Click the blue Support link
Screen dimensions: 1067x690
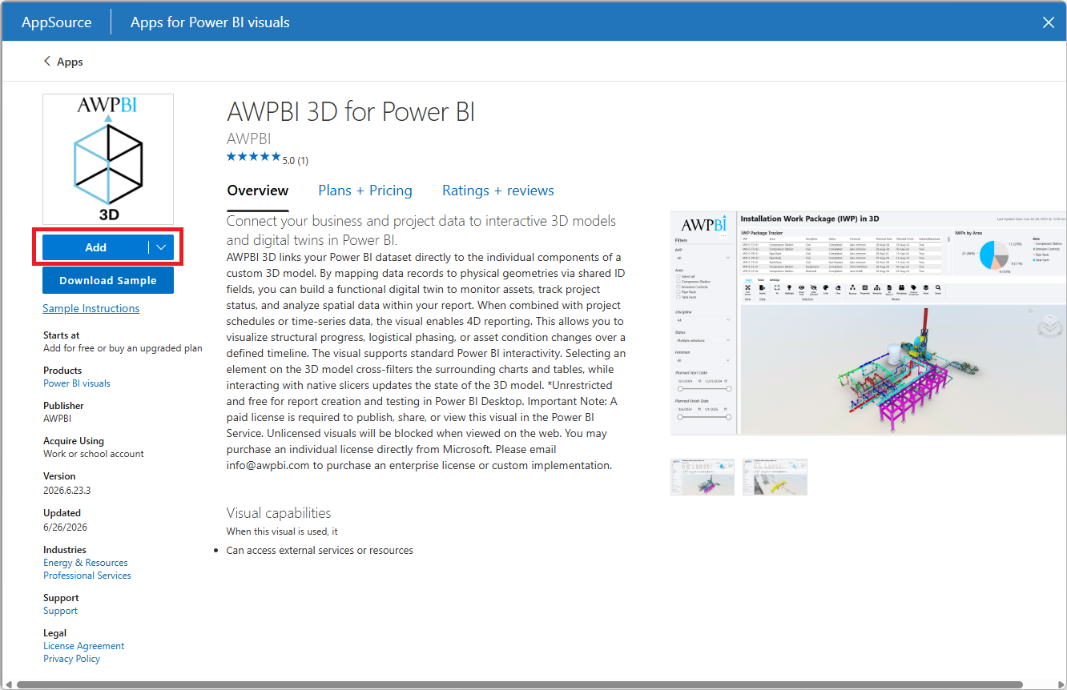click(x=61, y=611)
